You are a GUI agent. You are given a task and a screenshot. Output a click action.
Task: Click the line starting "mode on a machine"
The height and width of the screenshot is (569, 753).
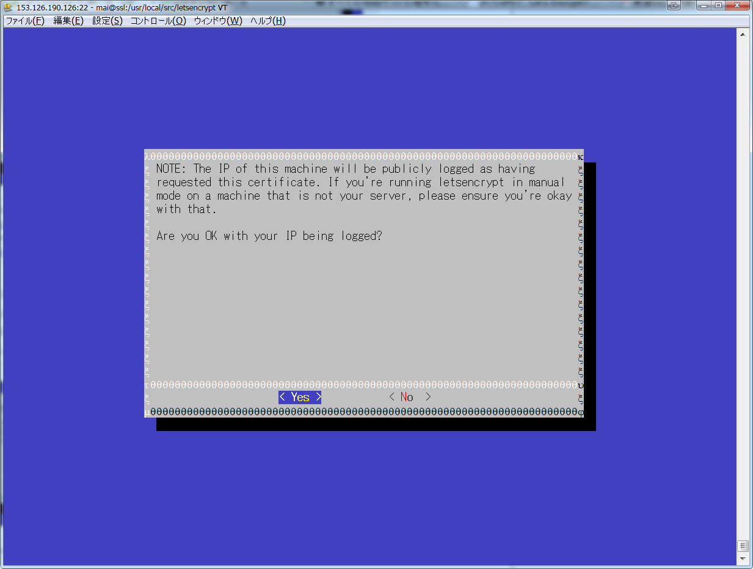[x=364, y=196]
